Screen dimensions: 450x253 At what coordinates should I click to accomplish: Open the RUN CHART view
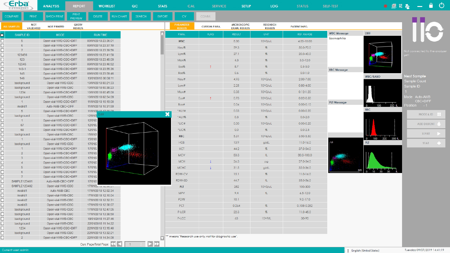click(119, 16)
